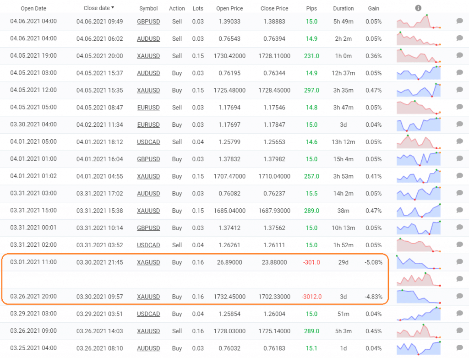
Task: Open comments for the XAGUSD Buy trade
Action: tap(460, 262)
